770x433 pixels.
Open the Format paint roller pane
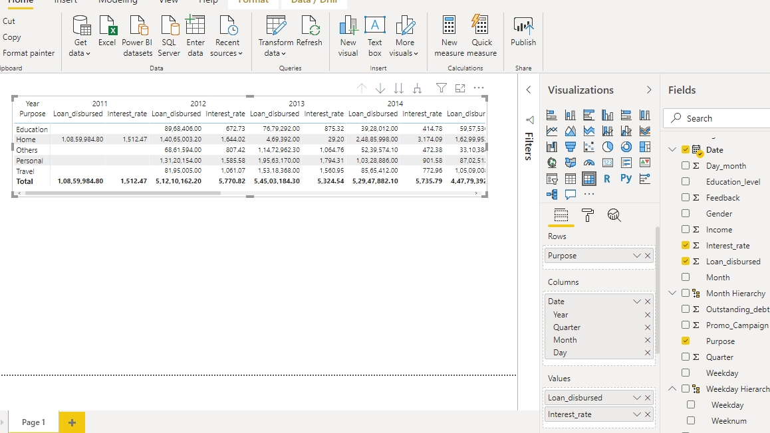(x=587, y=215)
